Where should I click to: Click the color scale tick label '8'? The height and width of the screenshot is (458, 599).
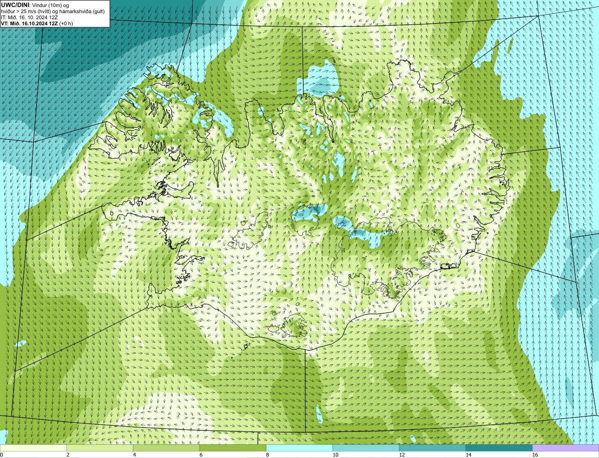coord(267,455)
